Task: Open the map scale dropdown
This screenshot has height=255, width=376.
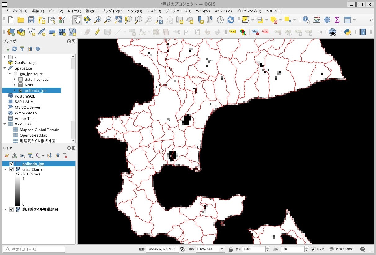Action: (221, 249)
